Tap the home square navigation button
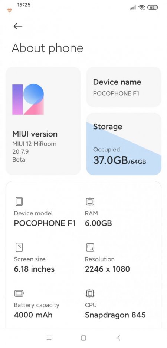Image resolution: width=167 pixels, height=348 pixels. point(83,338)
